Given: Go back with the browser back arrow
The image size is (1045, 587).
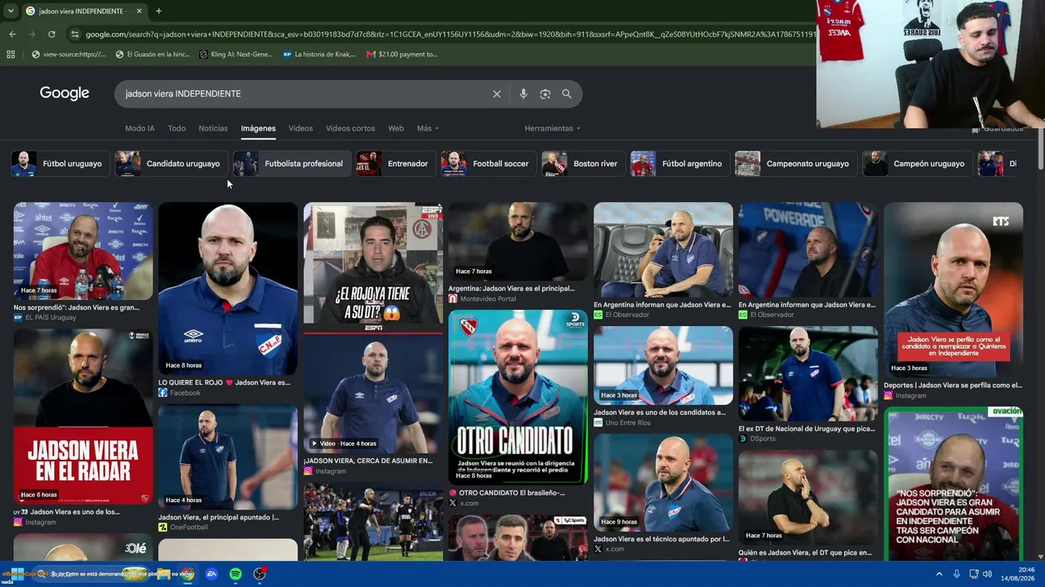Looking at the screenshot, I should [12, 34].
